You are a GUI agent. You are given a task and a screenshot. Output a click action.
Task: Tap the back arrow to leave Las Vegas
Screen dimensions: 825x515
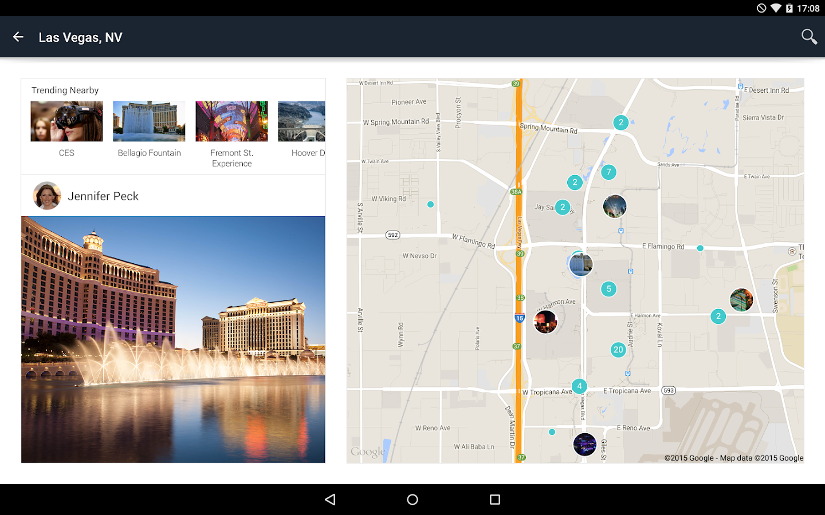pos(18,36)
